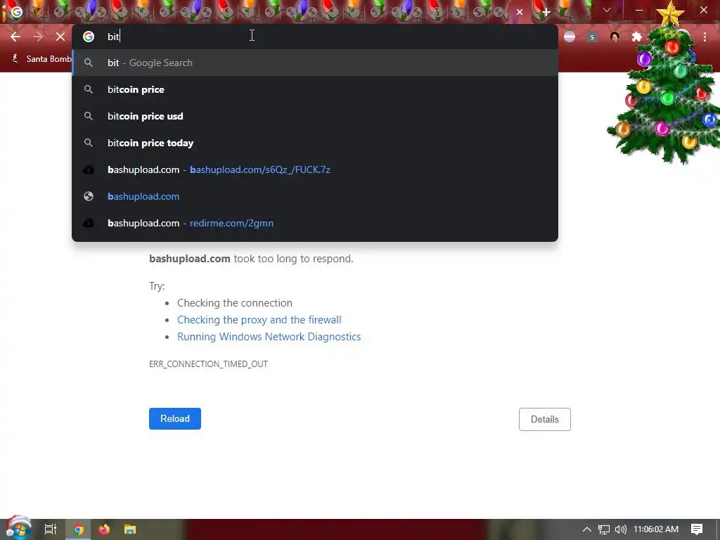Click the ERR_CONNECTION_TIMED_OUT text

pyautogui.click(x=208, y=364)
